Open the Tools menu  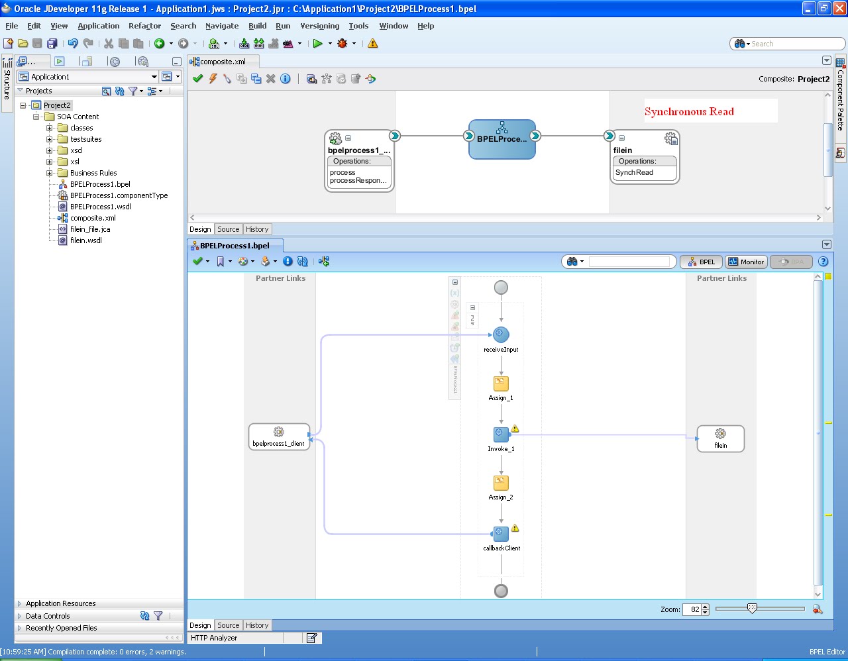coord(358,26)
